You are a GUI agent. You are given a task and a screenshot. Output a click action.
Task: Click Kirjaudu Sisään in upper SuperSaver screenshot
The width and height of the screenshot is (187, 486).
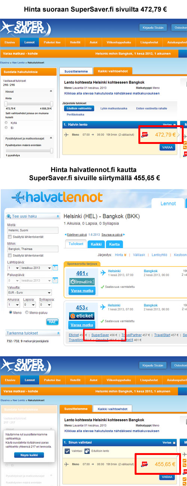[153, 28]
